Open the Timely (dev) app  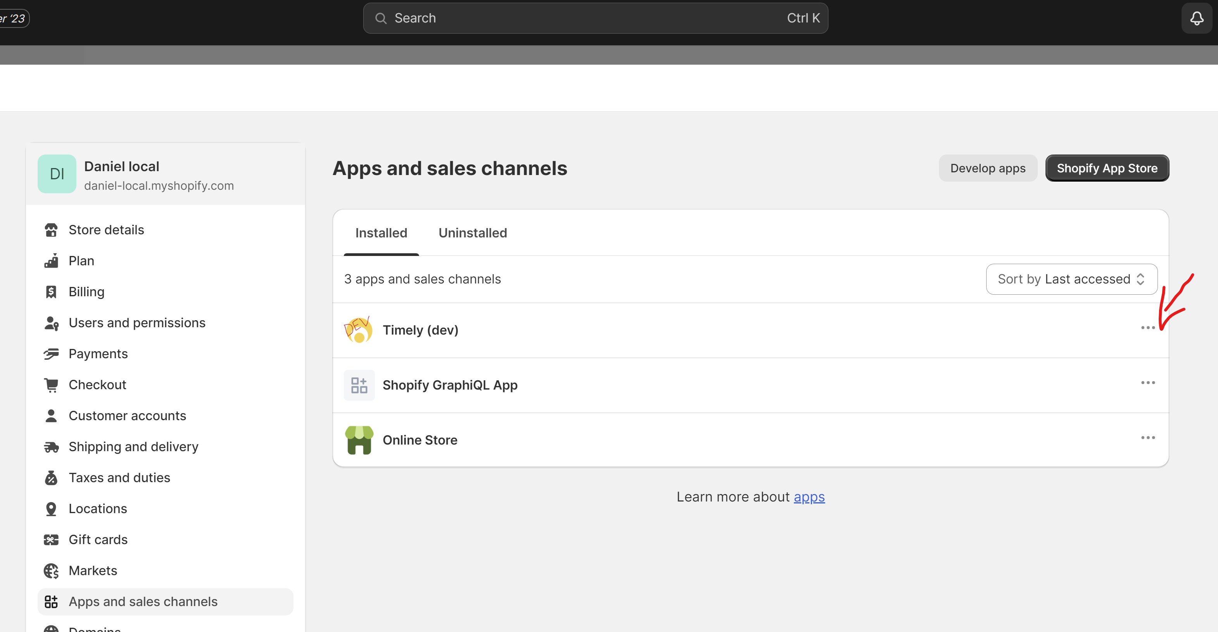tap(420, 330)
